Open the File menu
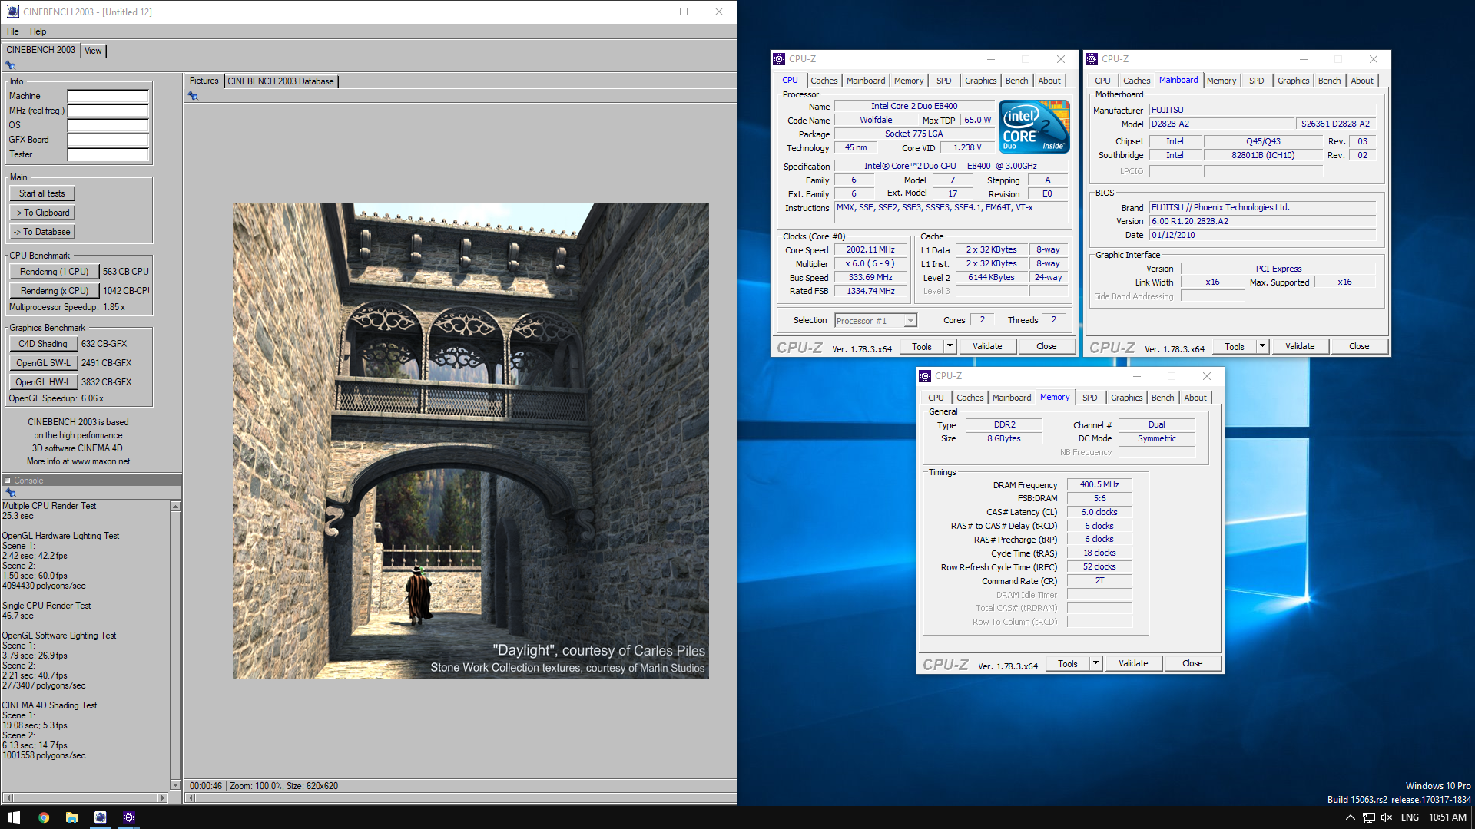 (x=13, y=31)
